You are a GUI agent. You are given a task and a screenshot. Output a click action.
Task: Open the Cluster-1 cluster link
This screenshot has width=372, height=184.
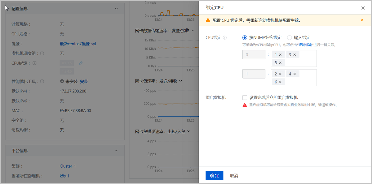(68, 166)
